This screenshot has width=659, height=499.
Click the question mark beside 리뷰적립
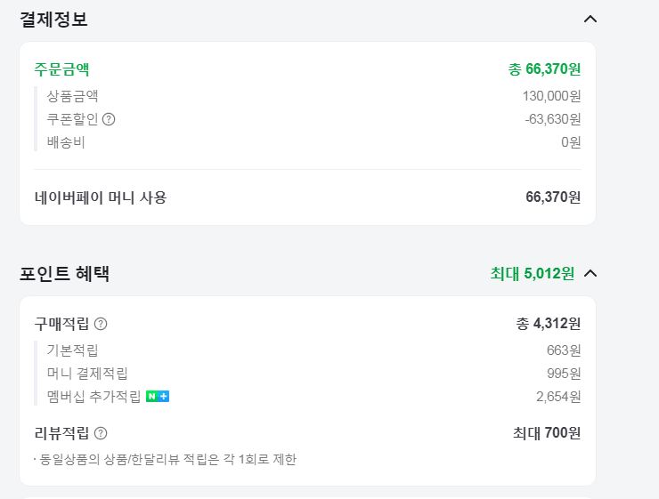101,433
